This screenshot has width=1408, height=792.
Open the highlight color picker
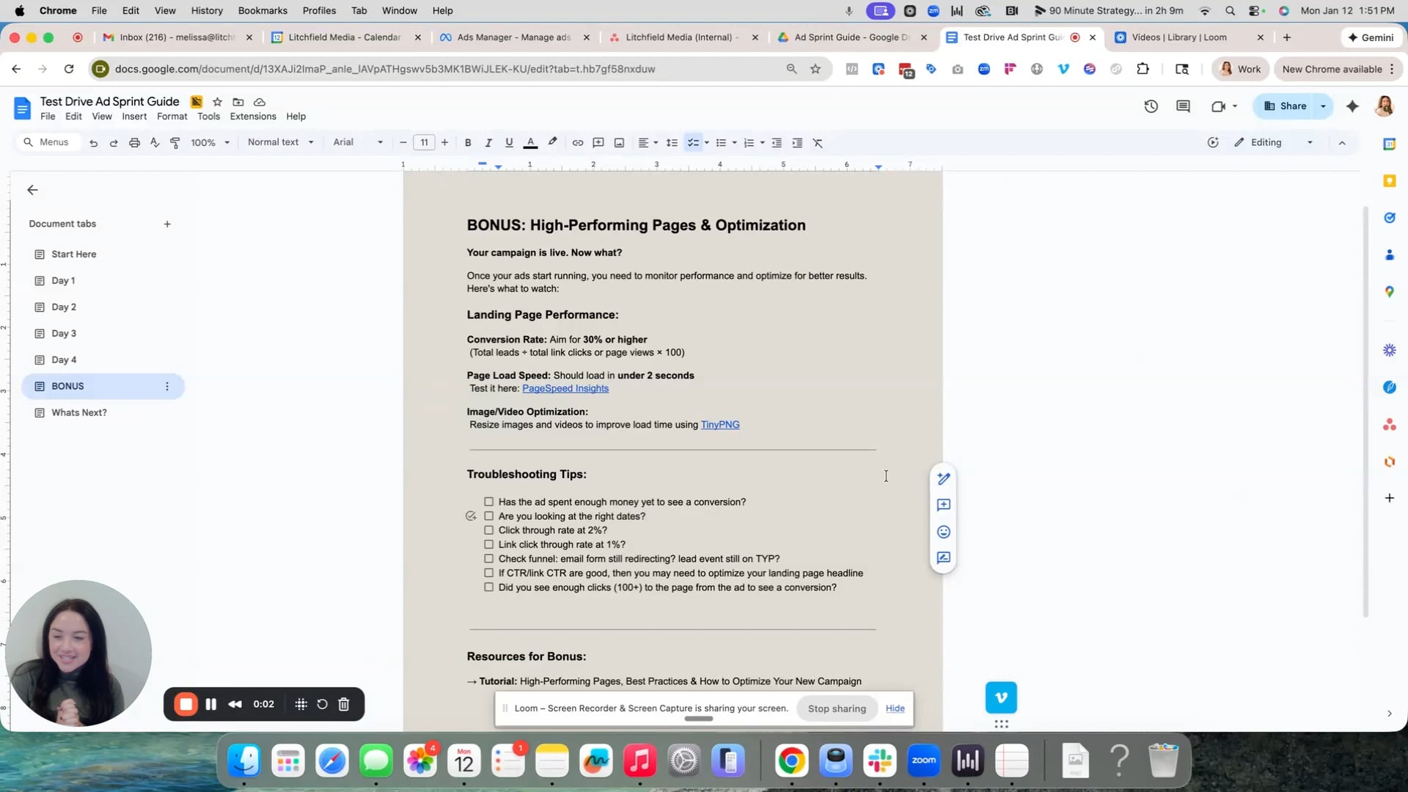(552, 143)
